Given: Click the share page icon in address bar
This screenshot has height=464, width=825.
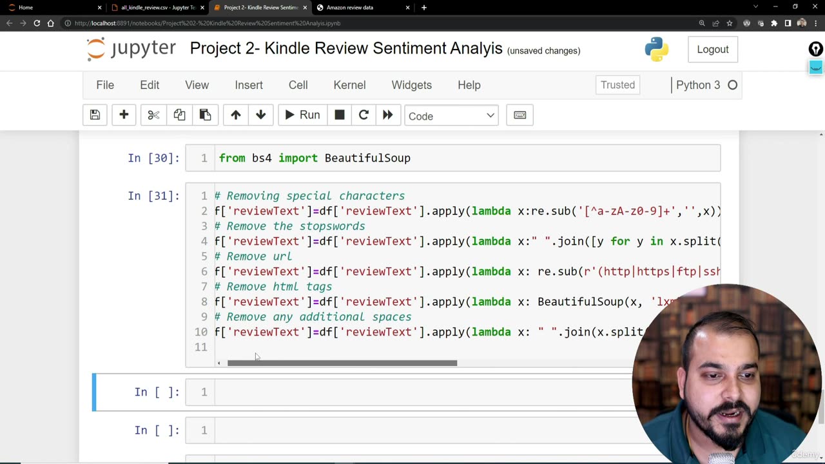Looking at the screenshot, I should pos(716,23).
